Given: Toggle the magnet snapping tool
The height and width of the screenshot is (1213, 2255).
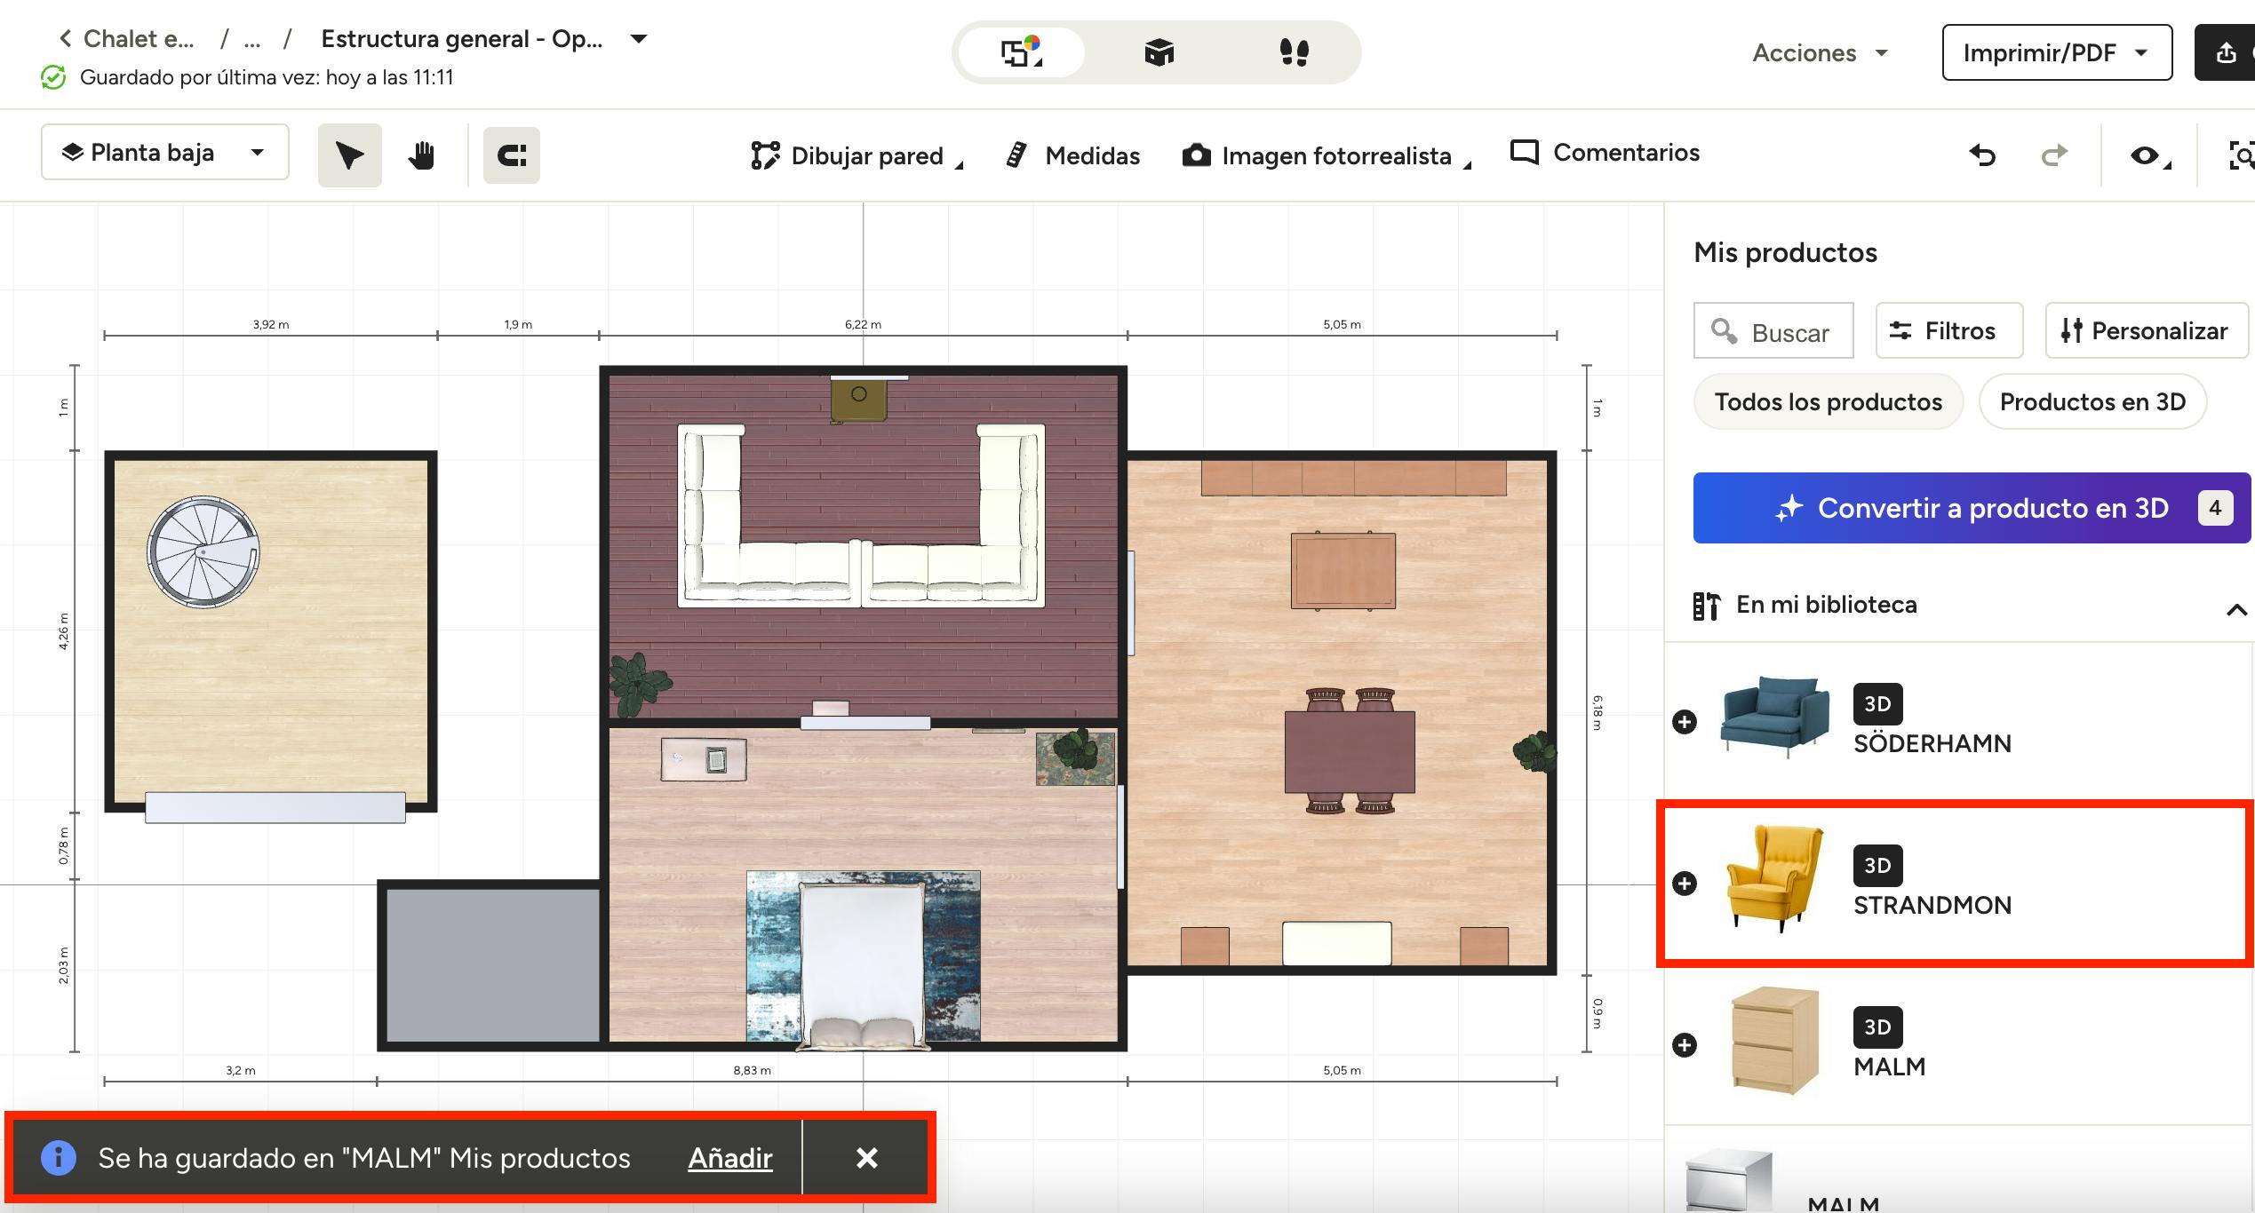Looking at the screenshot, I should [x=511, y=155].
